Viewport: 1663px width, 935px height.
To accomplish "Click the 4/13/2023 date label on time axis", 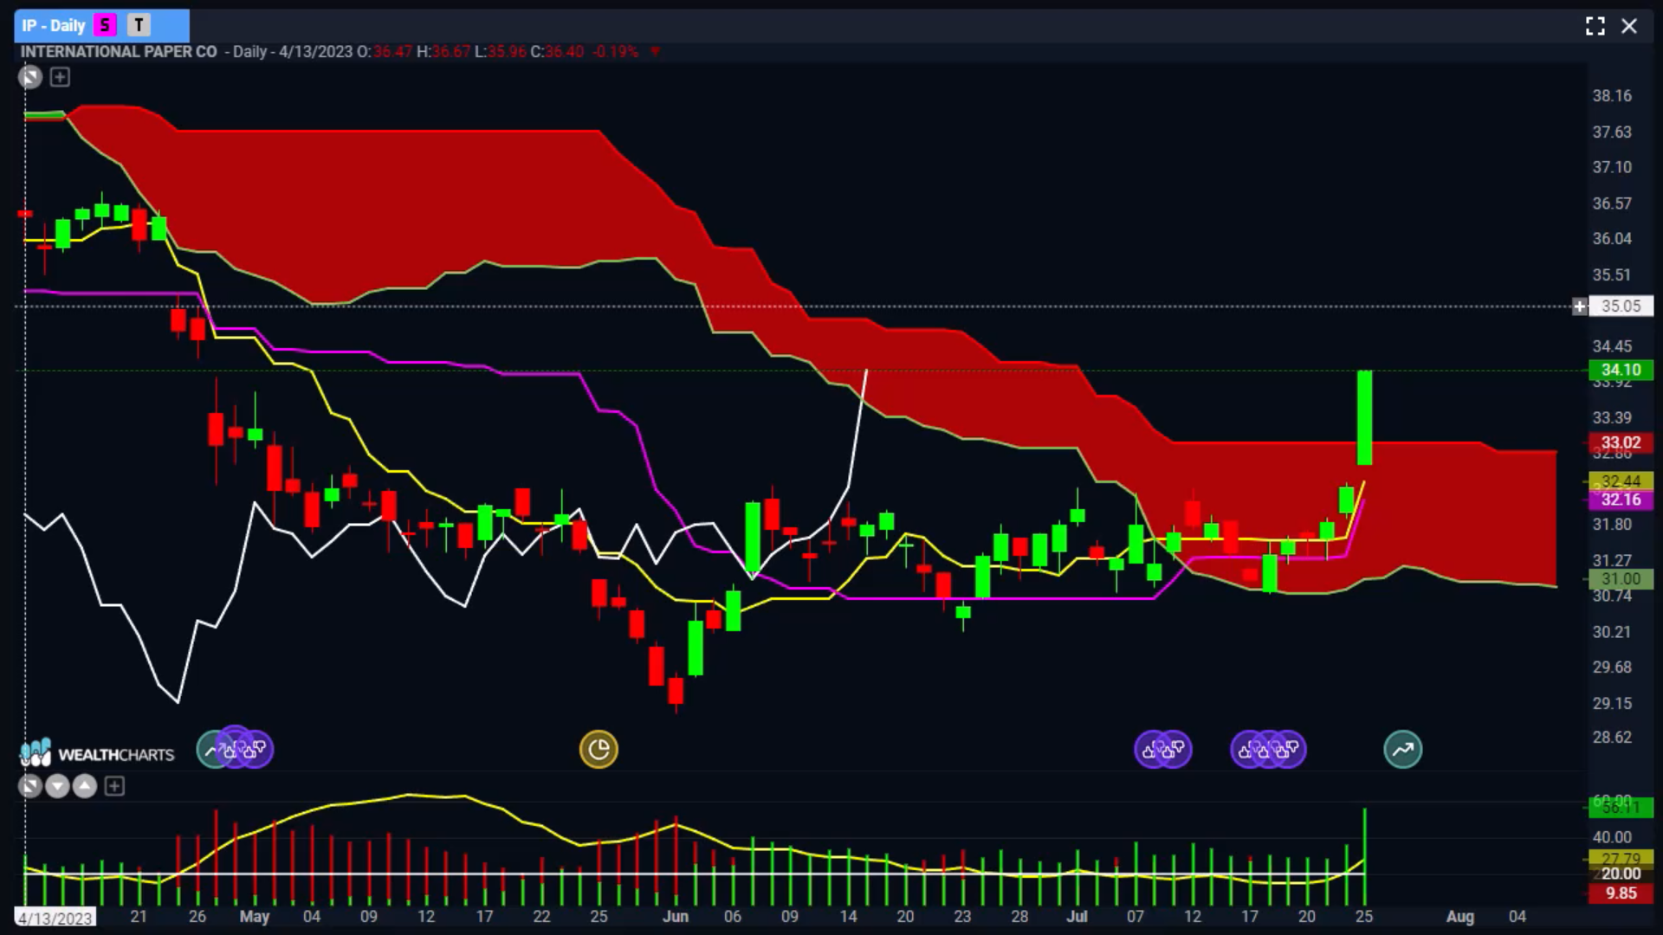I will tap(55, 918).
